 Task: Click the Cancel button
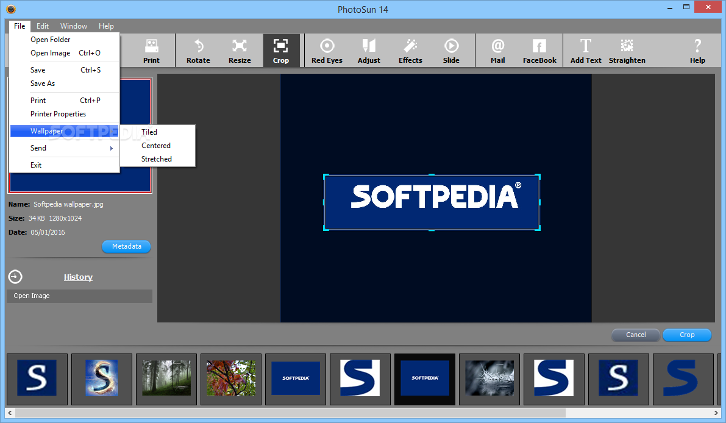pos(636,335)
